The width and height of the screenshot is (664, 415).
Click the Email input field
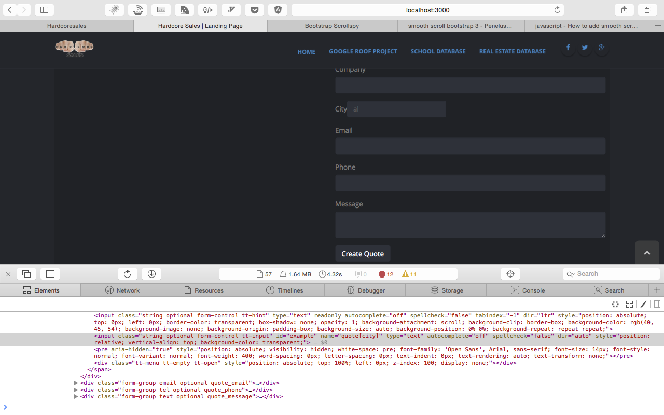470,146
